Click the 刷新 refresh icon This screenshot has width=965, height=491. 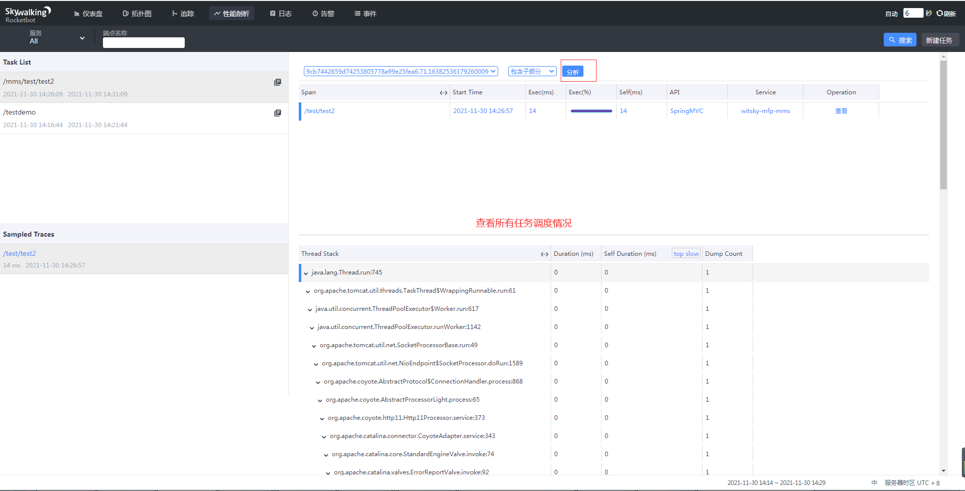tap(940, 12)
